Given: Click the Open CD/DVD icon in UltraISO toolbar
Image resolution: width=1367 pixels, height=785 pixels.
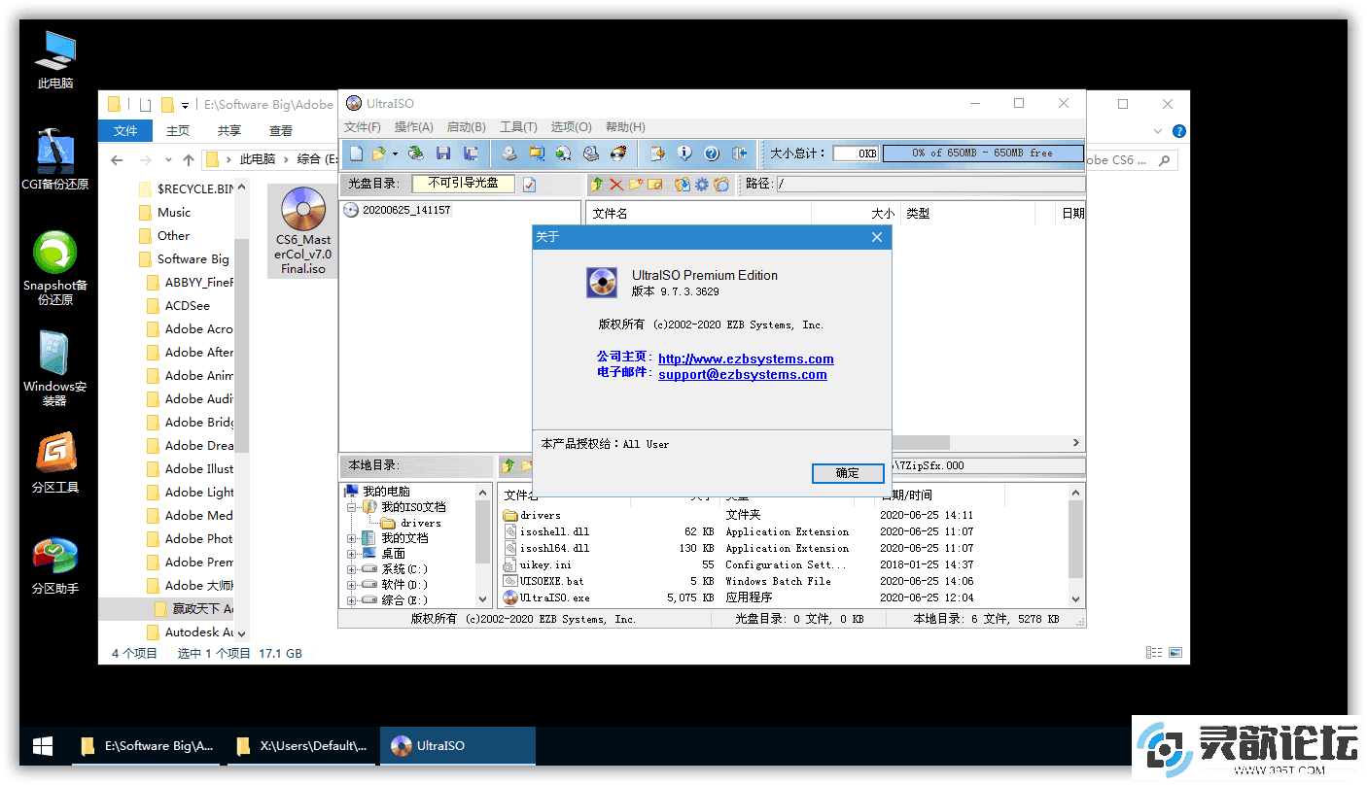Looking at the screenshot, I should pos(415,154).
